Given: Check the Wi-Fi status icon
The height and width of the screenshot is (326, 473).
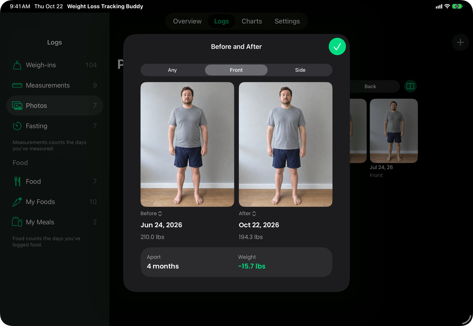Looking at the screenshot, I should tap(447, 6).
